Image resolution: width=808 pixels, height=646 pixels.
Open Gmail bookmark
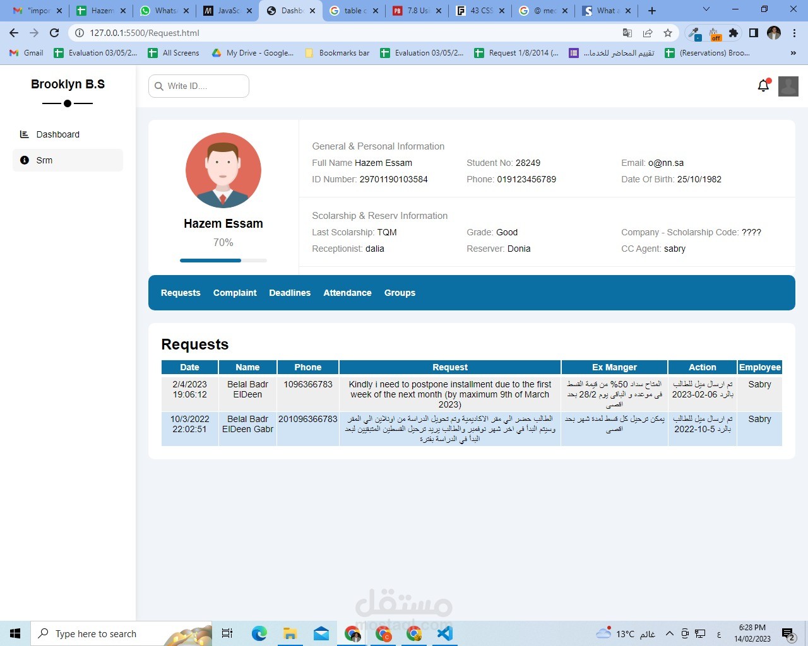(x=27, y=53)
